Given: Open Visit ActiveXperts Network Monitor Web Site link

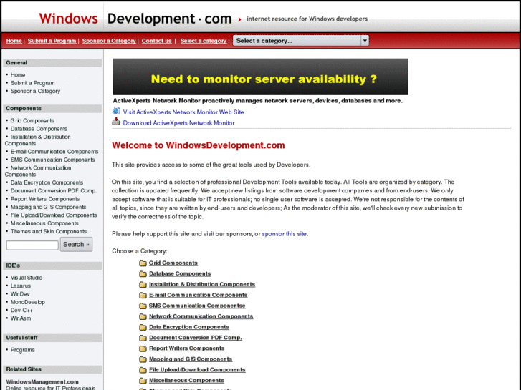Looking at the screenshot, I should click(x=183, y=112).
